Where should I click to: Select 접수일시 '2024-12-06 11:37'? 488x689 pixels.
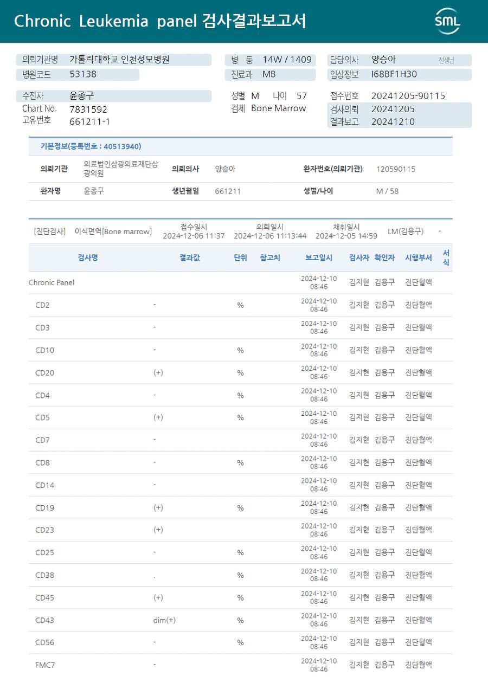point(194,236)
